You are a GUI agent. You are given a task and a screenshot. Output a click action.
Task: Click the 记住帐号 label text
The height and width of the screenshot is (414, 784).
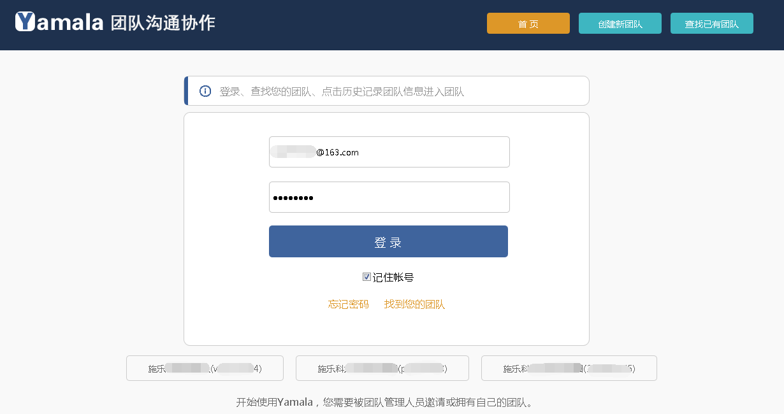pyautogui.click(x=393, y=277)
